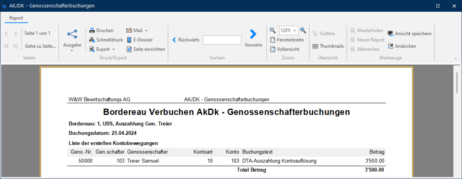Click Andocken to dock window
The image size is (462, 179).
click(x=402, y=46)
